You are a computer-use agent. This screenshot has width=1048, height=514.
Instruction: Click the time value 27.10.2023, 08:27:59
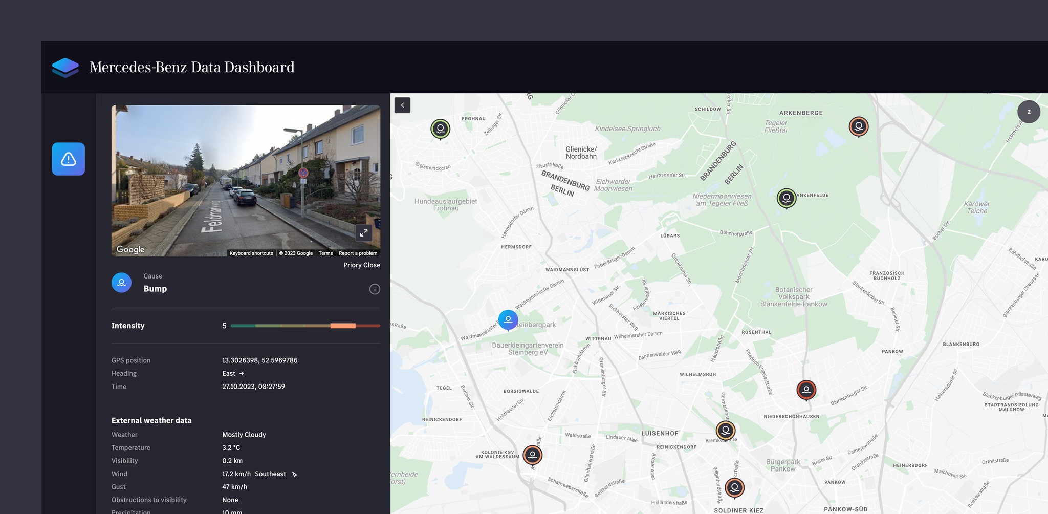click(x=253, y=387)
